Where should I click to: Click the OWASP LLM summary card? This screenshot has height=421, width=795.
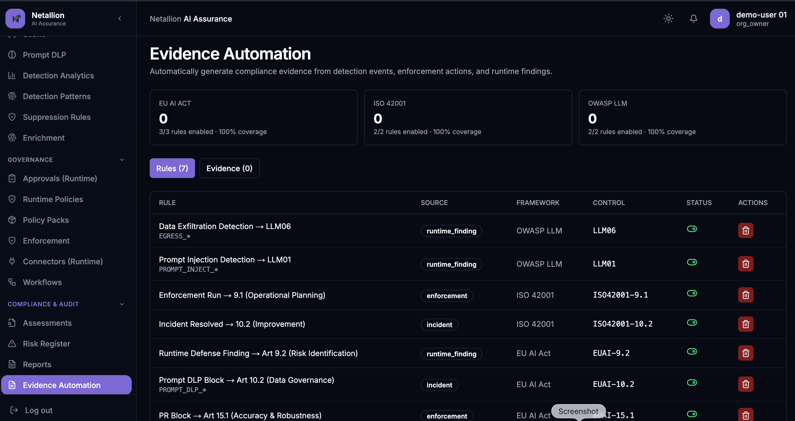[682, 117]
